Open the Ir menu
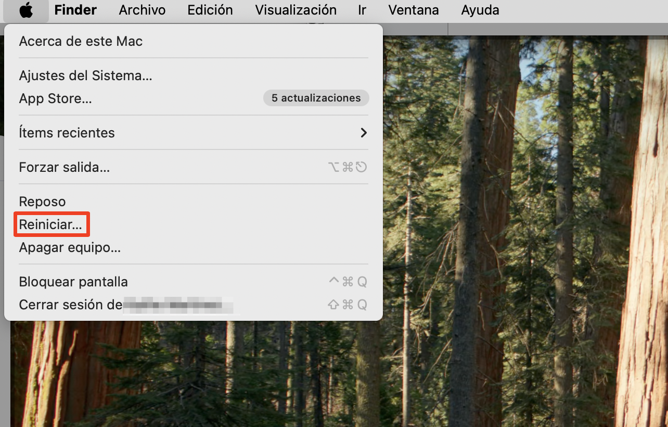Image resolution: width=668 pixels, height=427 pixels. (x=362, y=10)
